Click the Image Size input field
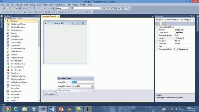 click(x=83, y=82)
